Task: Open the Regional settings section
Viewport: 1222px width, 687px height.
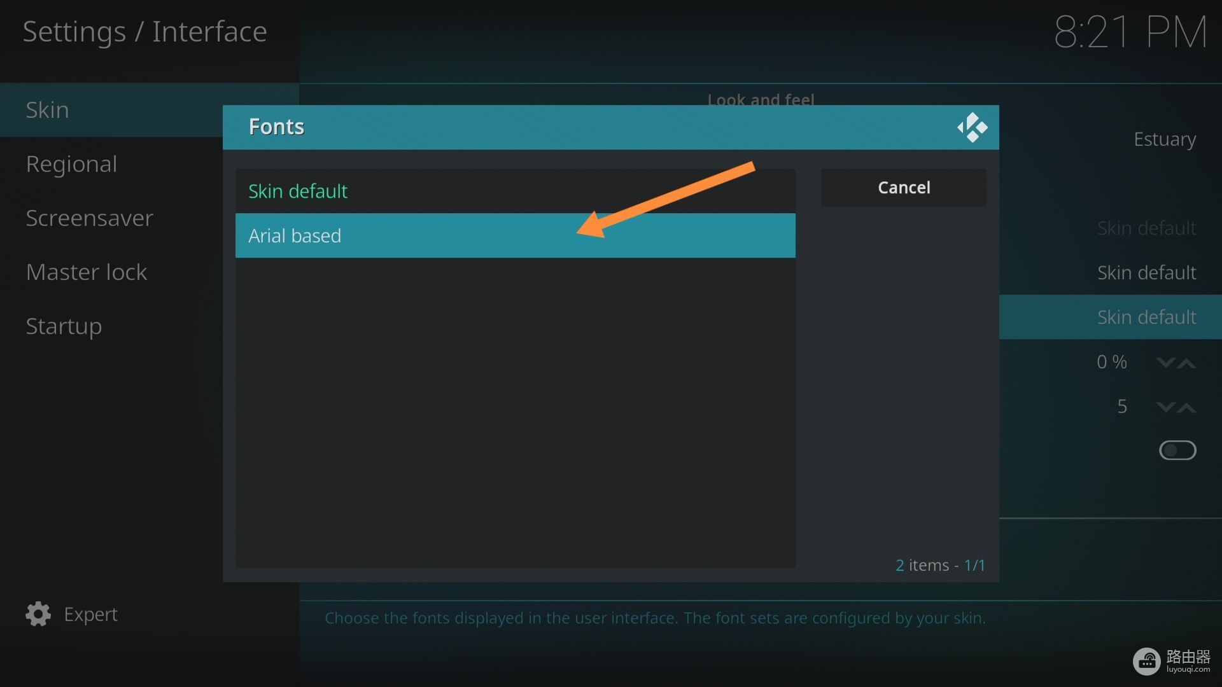Action: coord(71,163)
